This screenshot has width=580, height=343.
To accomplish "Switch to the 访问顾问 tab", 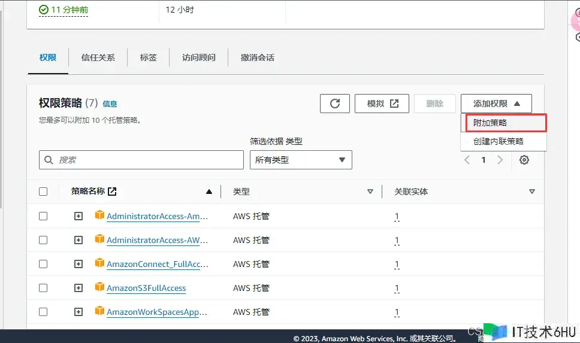I will tap(199, 57).
